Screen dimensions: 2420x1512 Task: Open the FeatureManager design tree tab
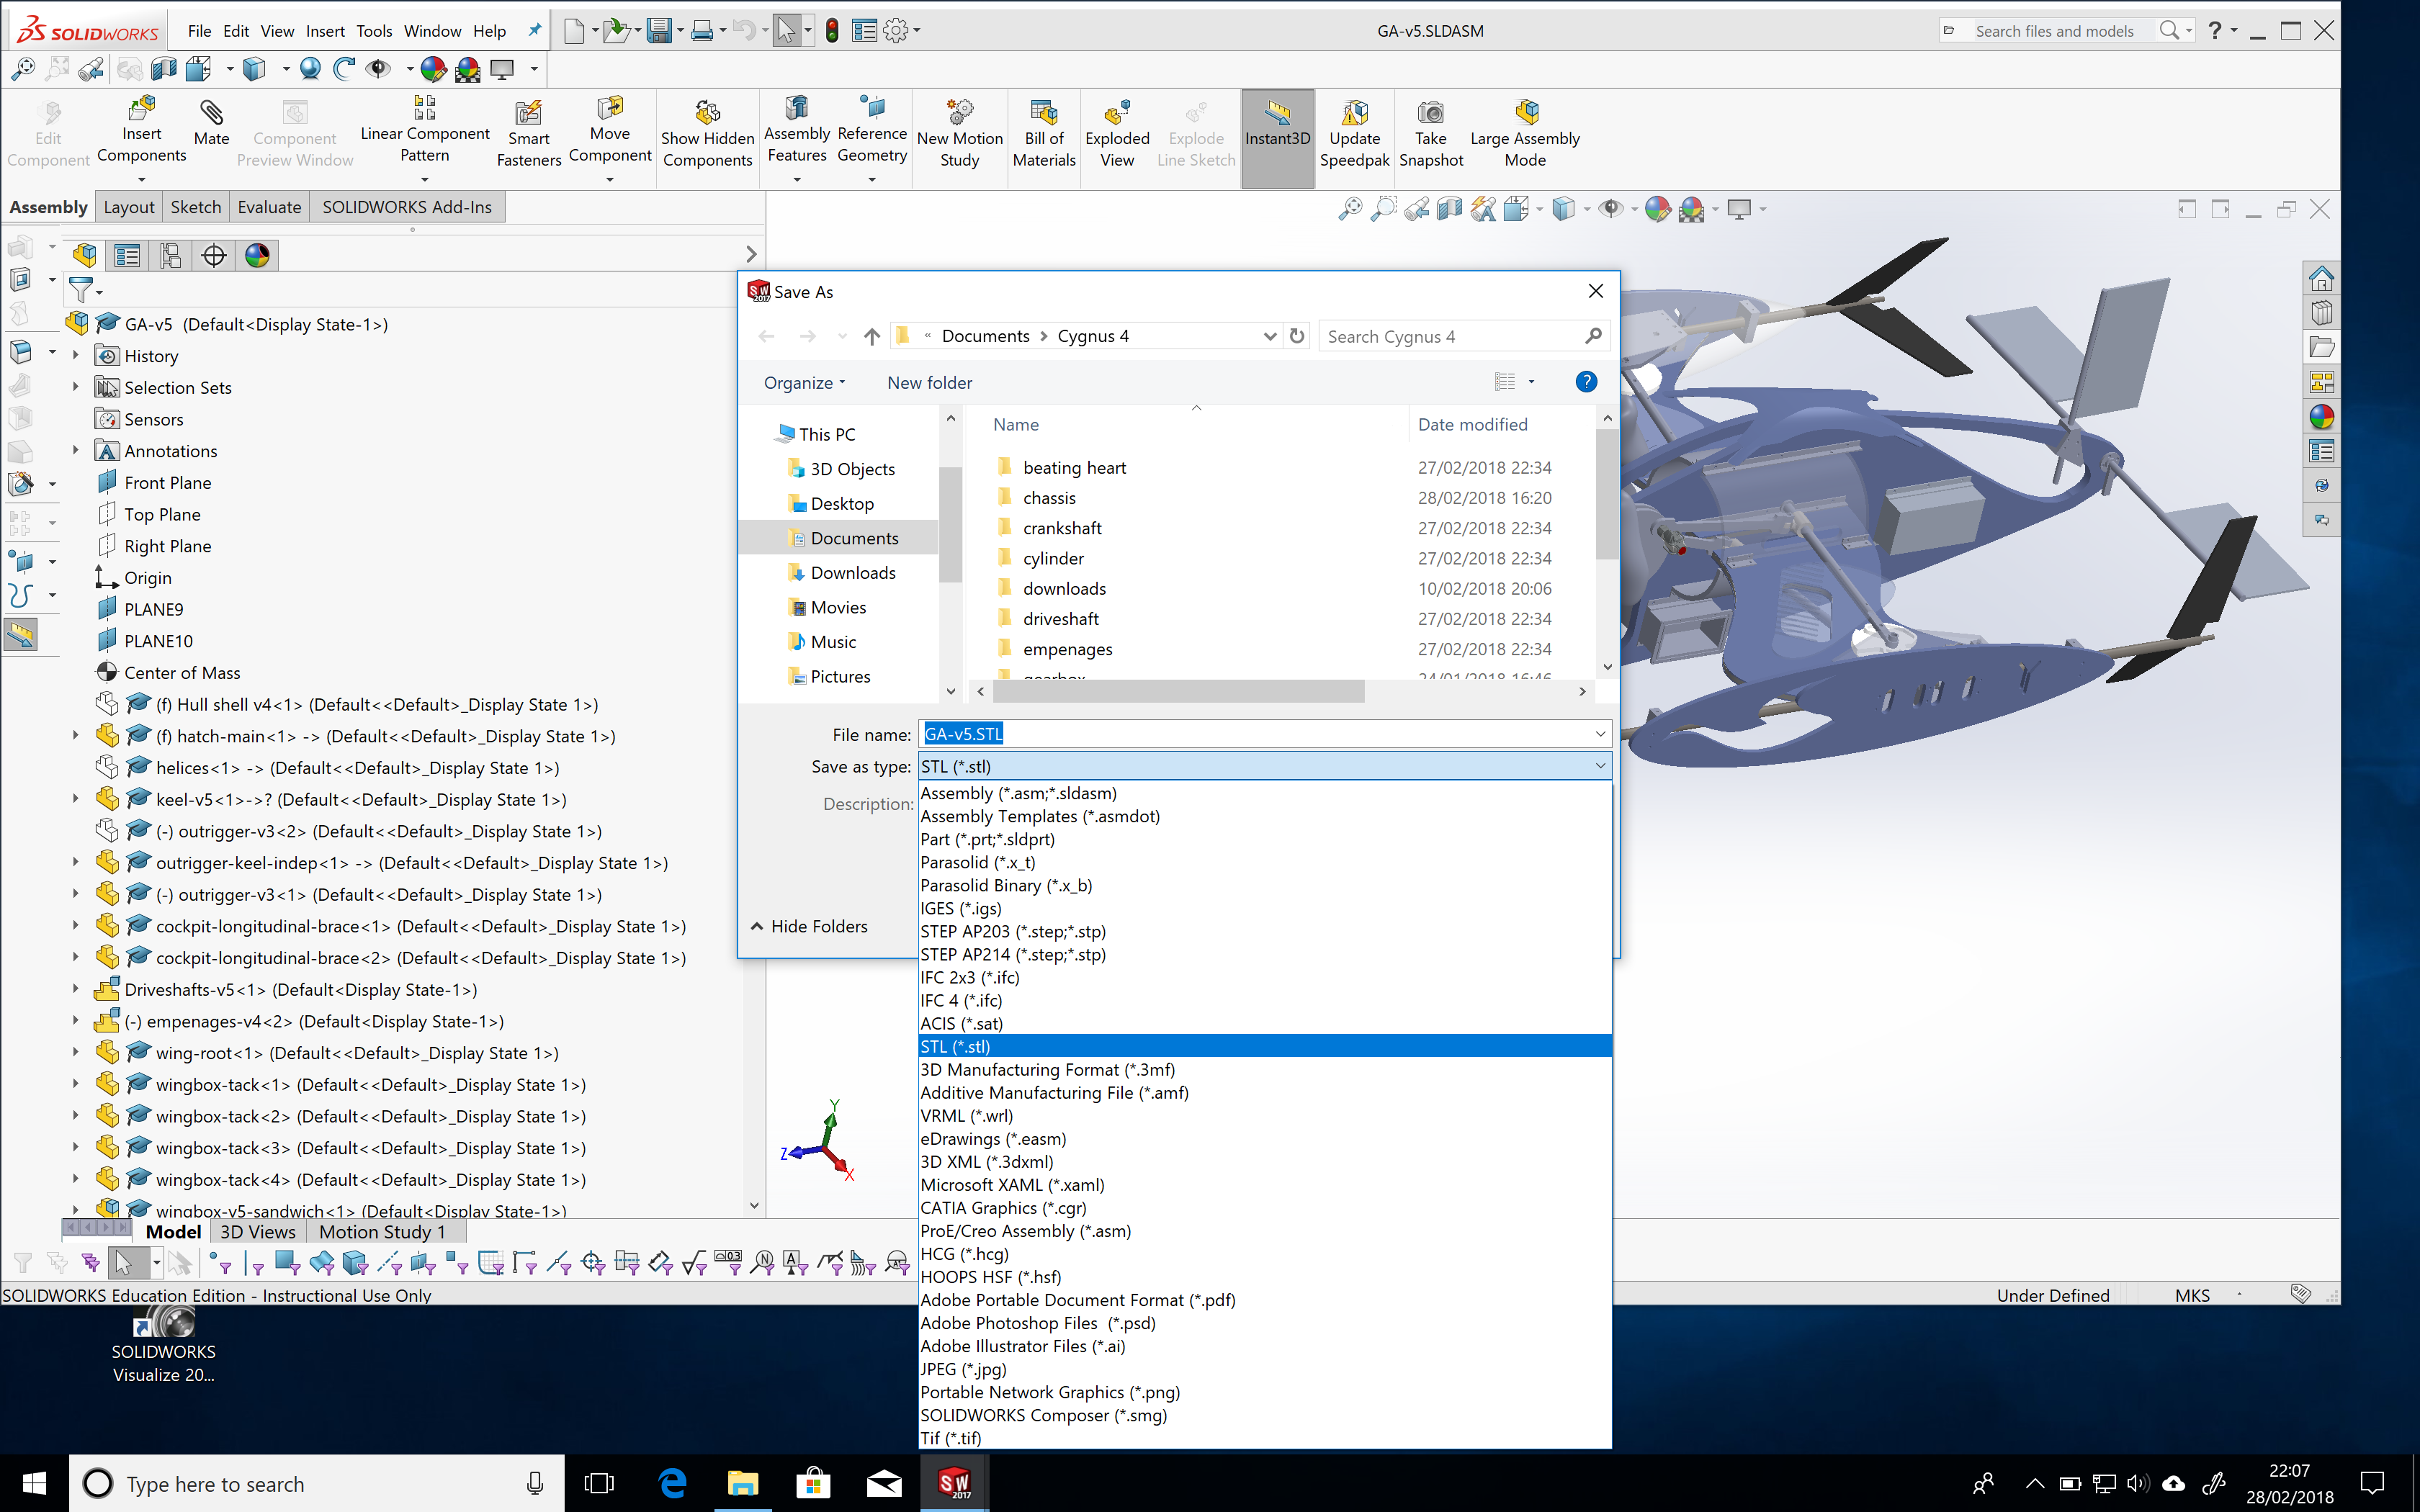coord(85,255)
